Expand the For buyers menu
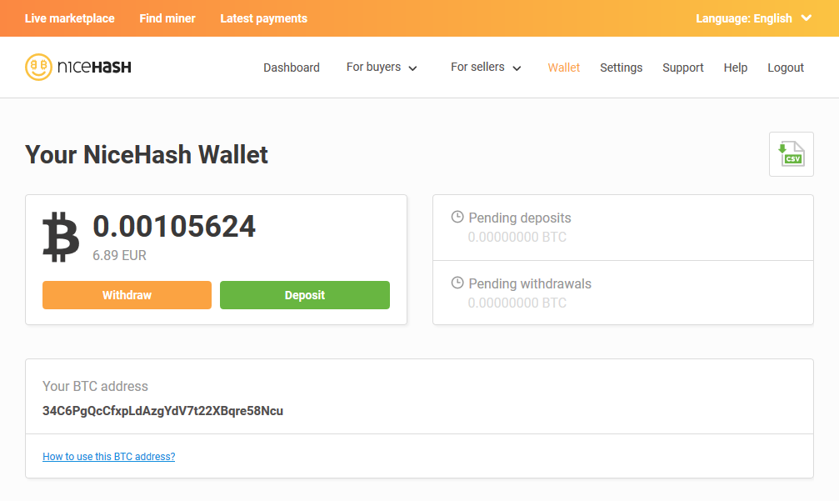839x501 pixels. (x=382, y=68)
